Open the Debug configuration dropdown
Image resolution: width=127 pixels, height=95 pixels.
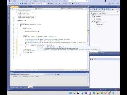tap(34, 4)
